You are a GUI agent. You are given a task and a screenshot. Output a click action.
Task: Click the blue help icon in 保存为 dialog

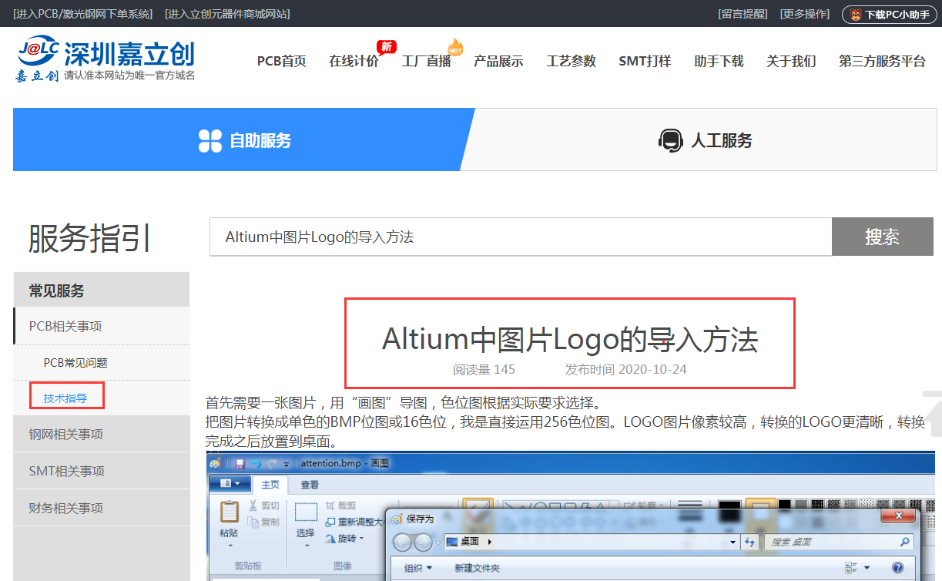click(x=897, y=568)
